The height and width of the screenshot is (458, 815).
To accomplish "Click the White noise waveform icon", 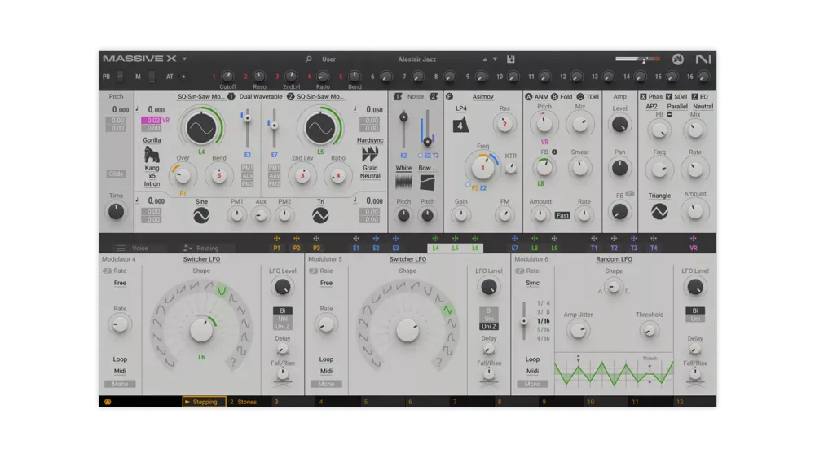I will click(x=403, y=182).
